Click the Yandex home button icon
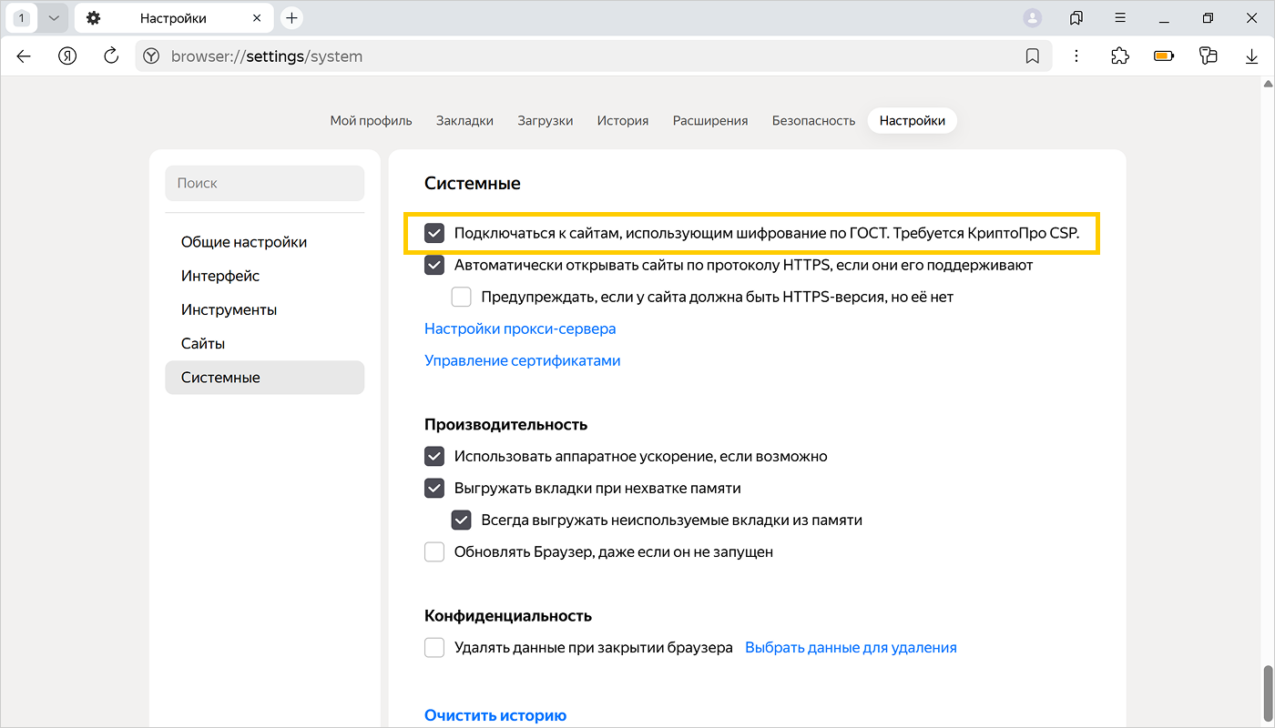Image resolution: width=1275 pixels, height=728 pixels. (x=67, y=56)
